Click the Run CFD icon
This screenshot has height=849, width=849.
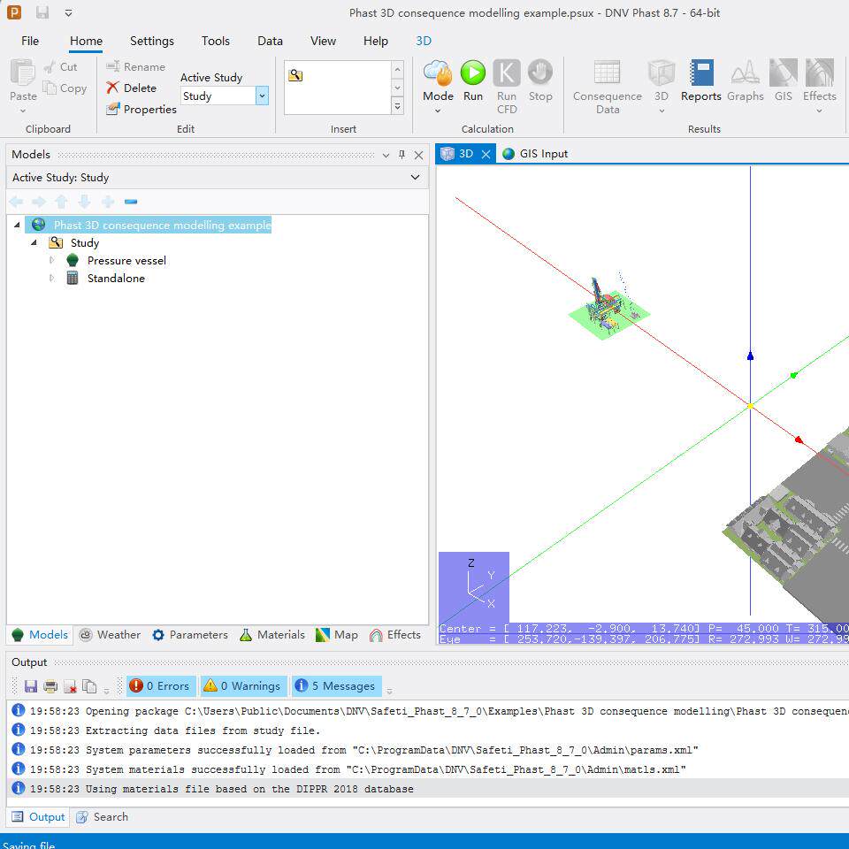(506, 73)
